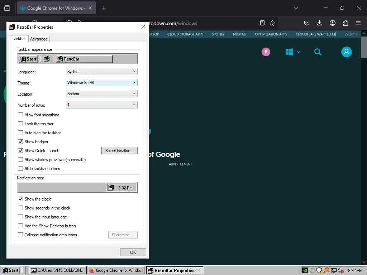
Task: Uncheck Show badges
Action: pos(20,142)
